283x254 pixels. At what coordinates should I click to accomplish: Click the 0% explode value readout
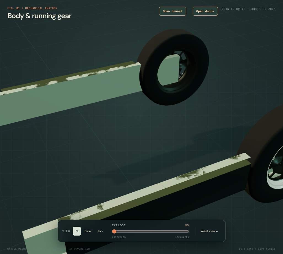187,225
